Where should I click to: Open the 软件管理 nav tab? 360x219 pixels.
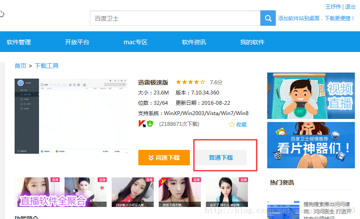(19, 42)
